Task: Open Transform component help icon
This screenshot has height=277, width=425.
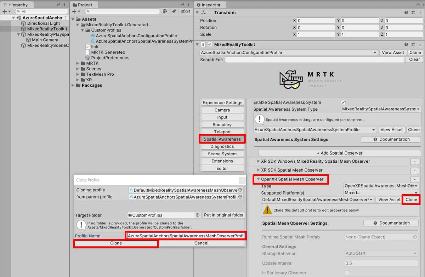Action: (406, 12)
